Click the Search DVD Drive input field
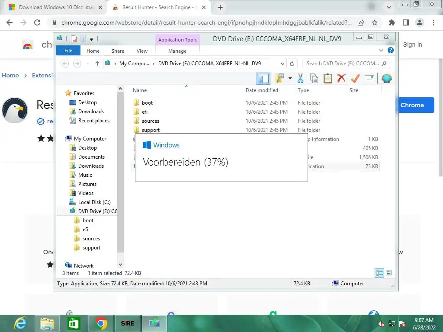443x332 pixels. [346, 64]
